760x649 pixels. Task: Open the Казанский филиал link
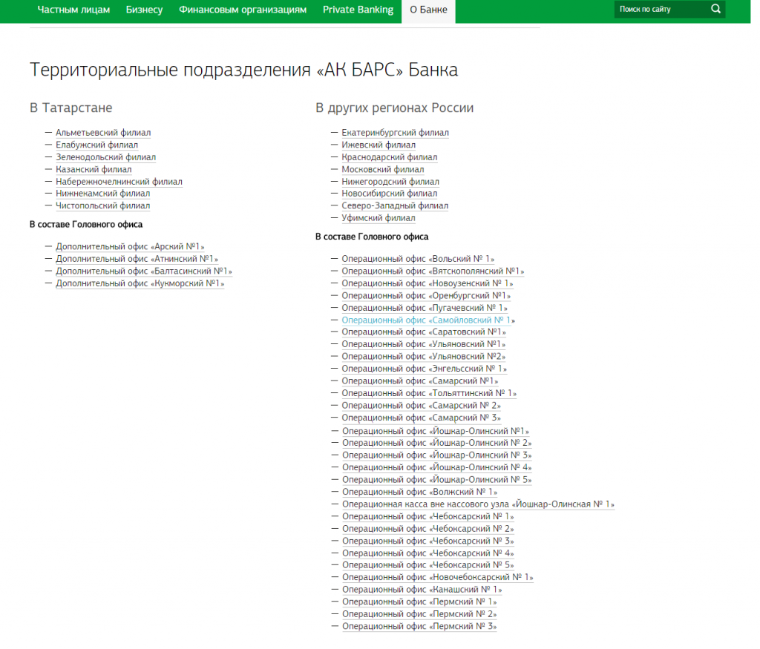(x=94, y=169)
